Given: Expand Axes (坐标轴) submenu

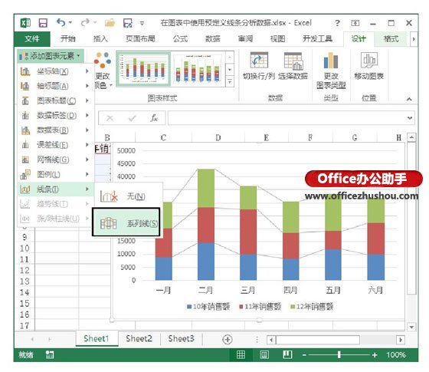Looking at the screenshot, I should tap(55, 71).
